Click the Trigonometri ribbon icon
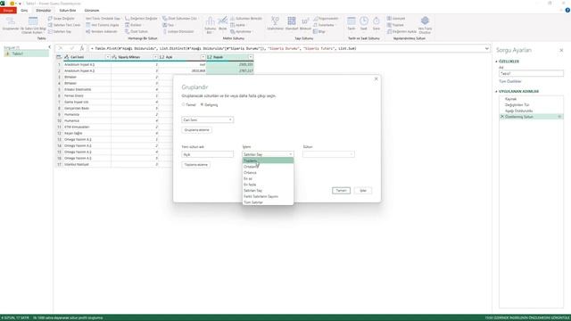571x321 pixels. [x=326, y=18]
